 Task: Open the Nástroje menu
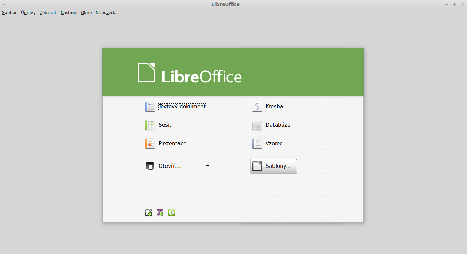[x=69, y=13]
